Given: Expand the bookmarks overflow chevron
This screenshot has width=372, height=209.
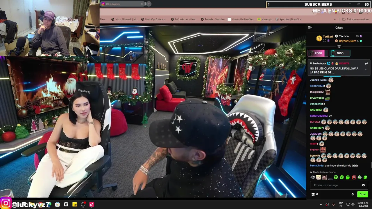Looking at the screenshot, I should click(335, 19).
